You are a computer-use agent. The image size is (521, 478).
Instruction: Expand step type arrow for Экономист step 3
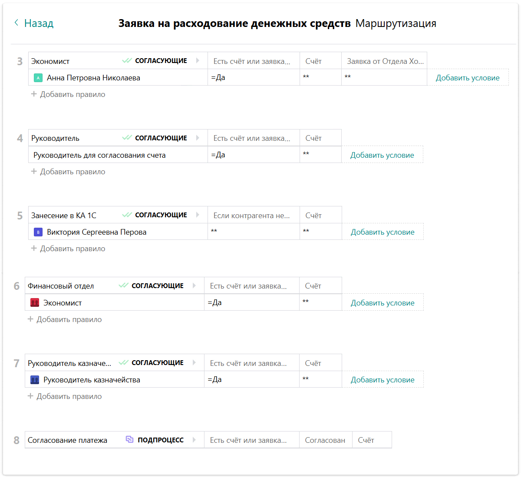[198, 61]
